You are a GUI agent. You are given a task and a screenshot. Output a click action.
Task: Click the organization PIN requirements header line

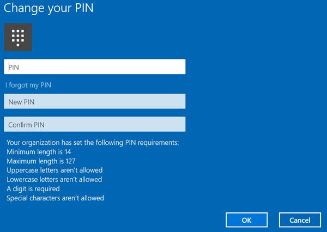pyautogui.click(x=93, y=143)
